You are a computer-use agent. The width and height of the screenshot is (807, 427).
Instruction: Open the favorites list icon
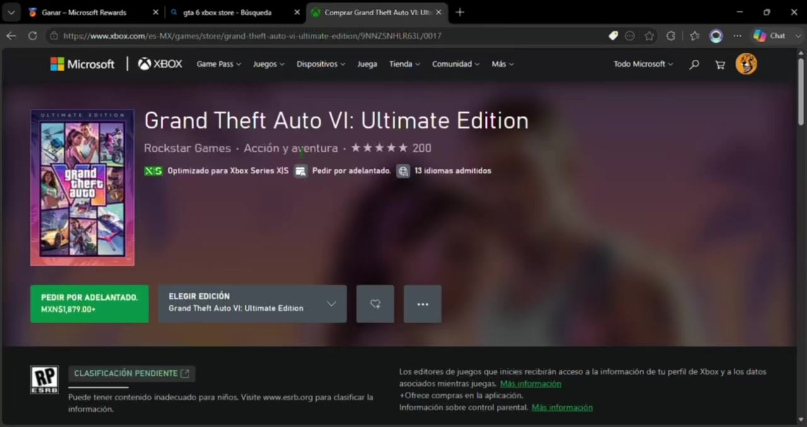694,36
